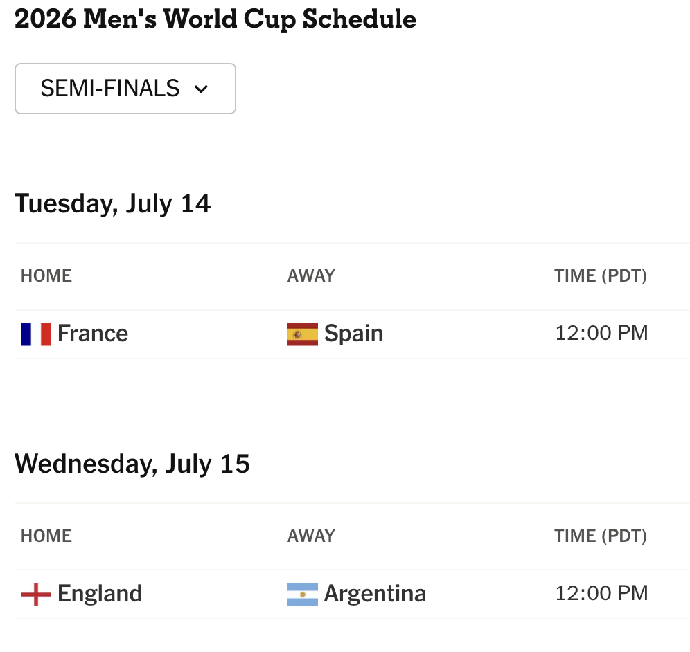Click the TIME (PDT) header under July 15

(x=601, y=536)
